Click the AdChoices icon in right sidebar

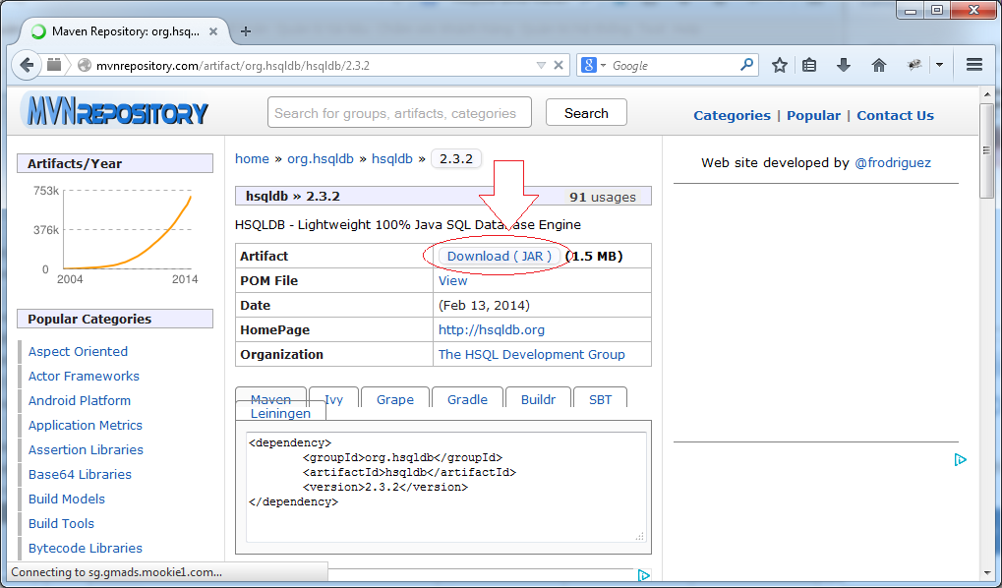point(960,459)
